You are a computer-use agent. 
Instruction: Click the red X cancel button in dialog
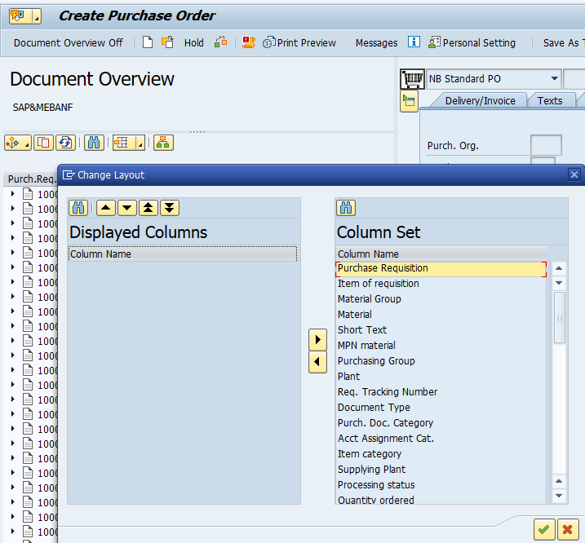pyautogui.click(x=568, y=529)
